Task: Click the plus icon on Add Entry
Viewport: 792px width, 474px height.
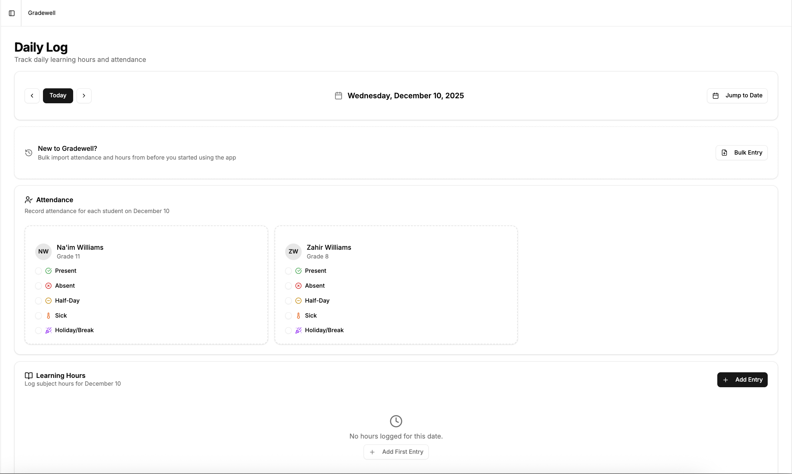Action: [x=725, y=379]
